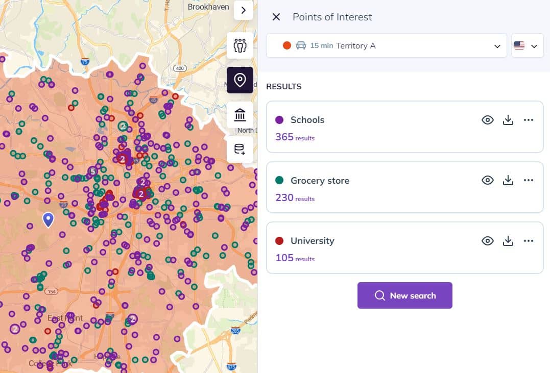This screenshot has width=550, height=373.
Task: Open the demographics people icon tool
Action: tap(240, 45)
